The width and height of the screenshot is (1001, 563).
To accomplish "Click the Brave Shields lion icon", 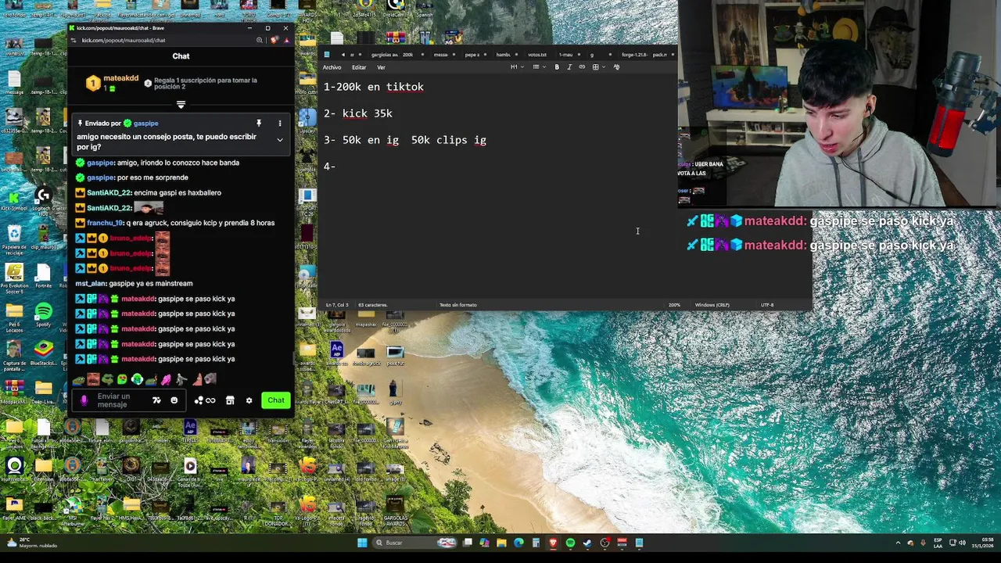I will pyautogui.click(x=274, y=40).
